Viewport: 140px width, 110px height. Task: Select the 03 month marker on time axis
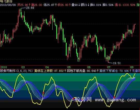(23, 67)
